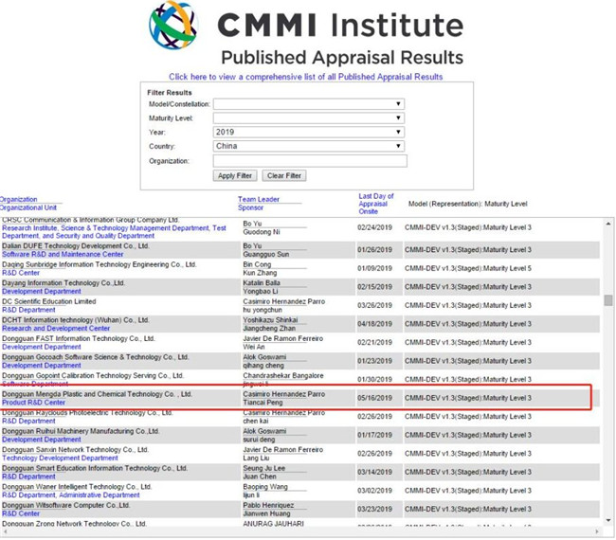Open comprehensive list of Published Appraisal Results link
Screen dimensions: 616x540
[x=306, y=77]
